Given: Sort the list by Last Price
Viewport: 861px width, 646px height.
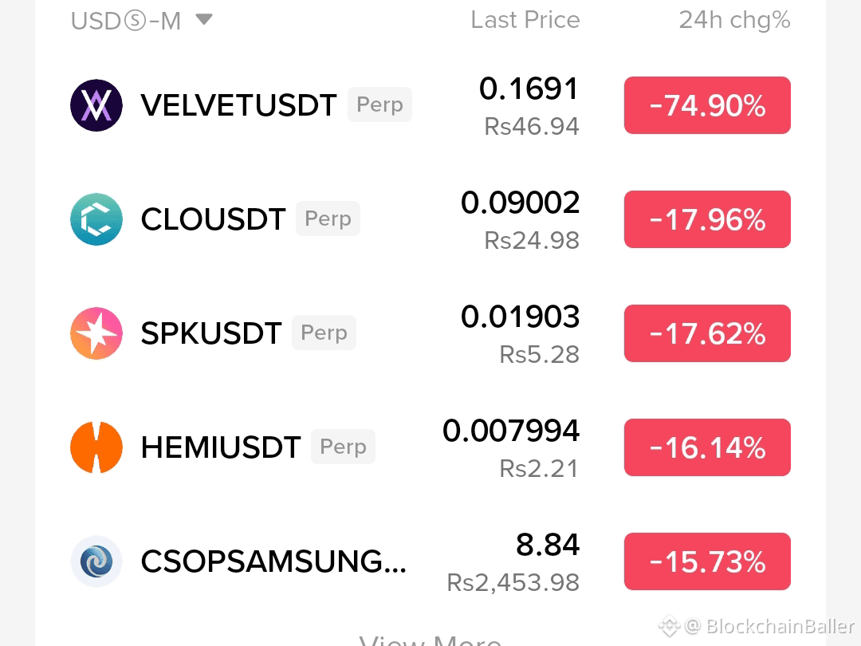Looking at the screenshot, I should (525, 20).
